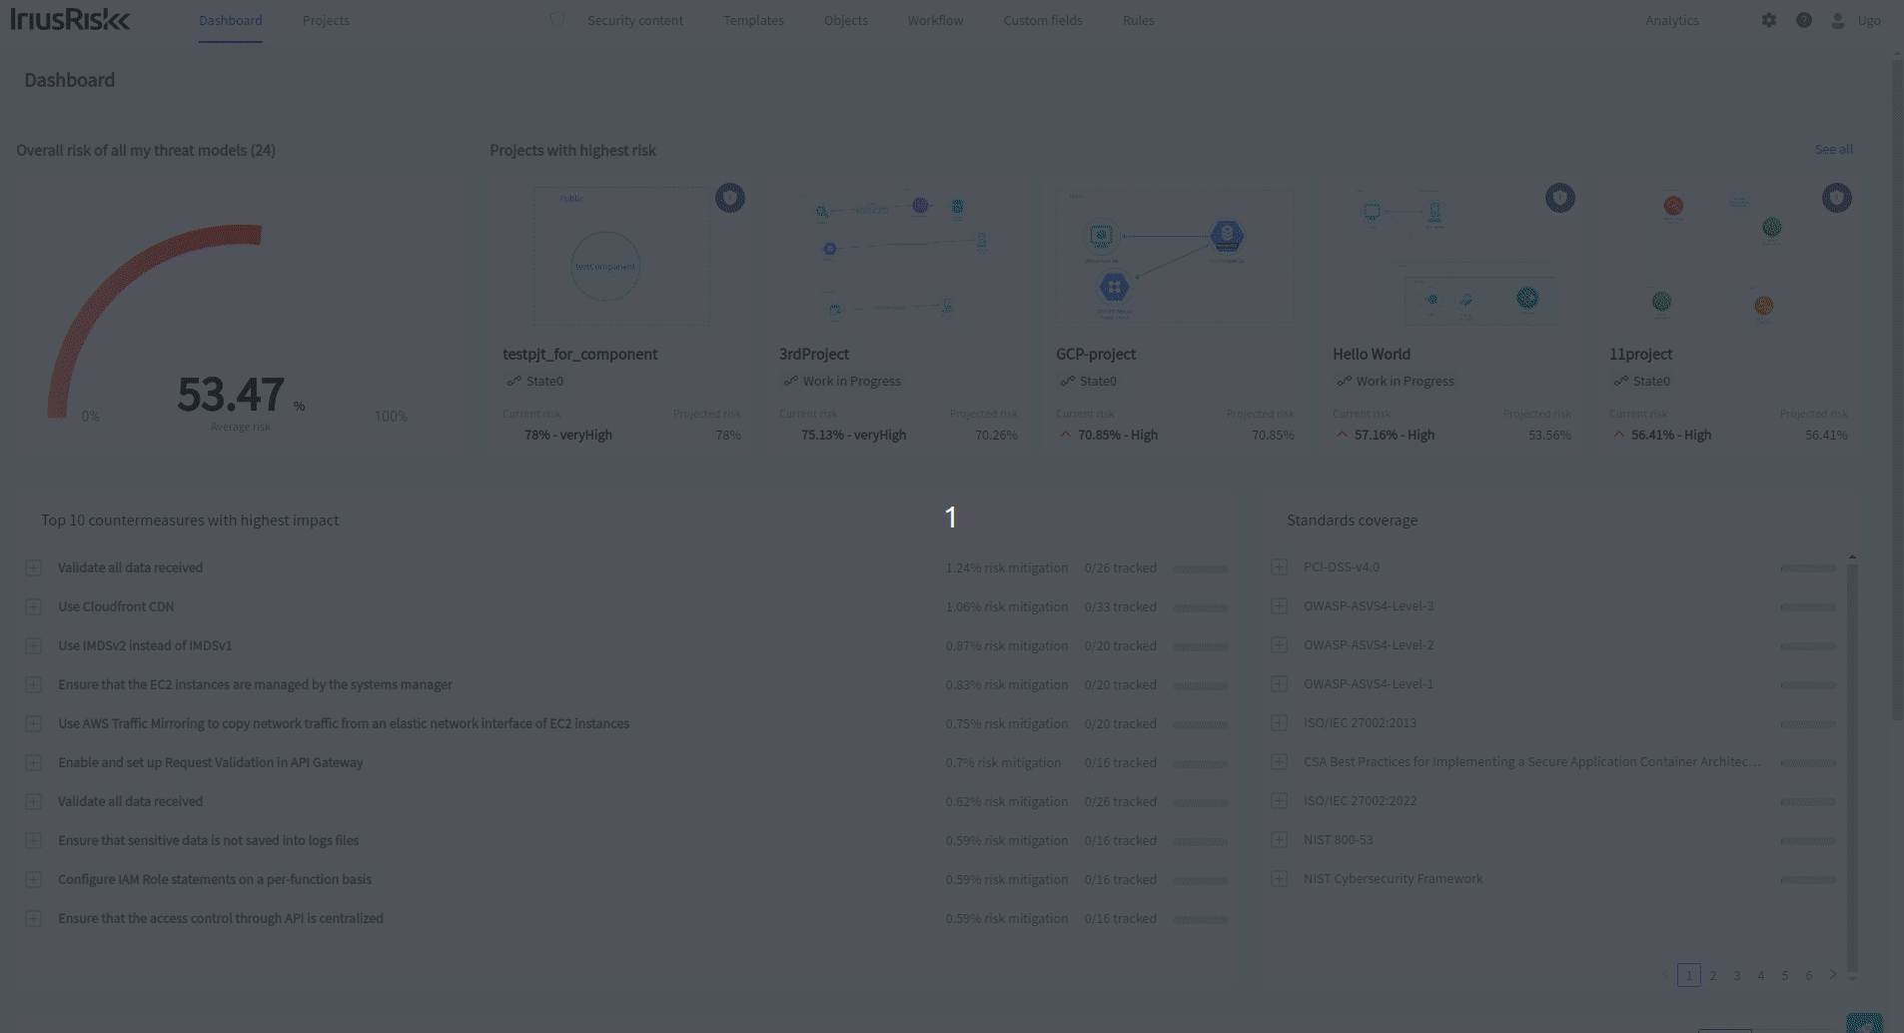Open the Workflow menu item
Screen dimensions: 1904x1033
pos(934,20)
